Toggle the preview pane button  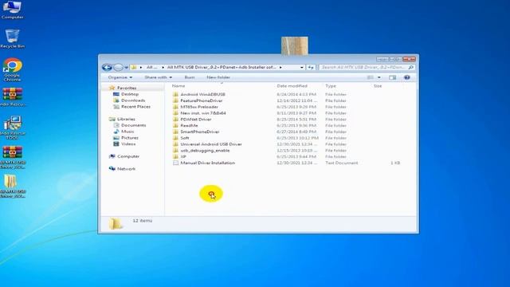[x=393, y=77]
